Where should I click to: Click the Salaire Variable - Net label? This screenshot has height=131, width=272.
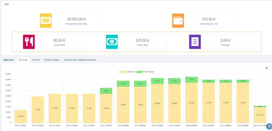(x=209, y=24)
